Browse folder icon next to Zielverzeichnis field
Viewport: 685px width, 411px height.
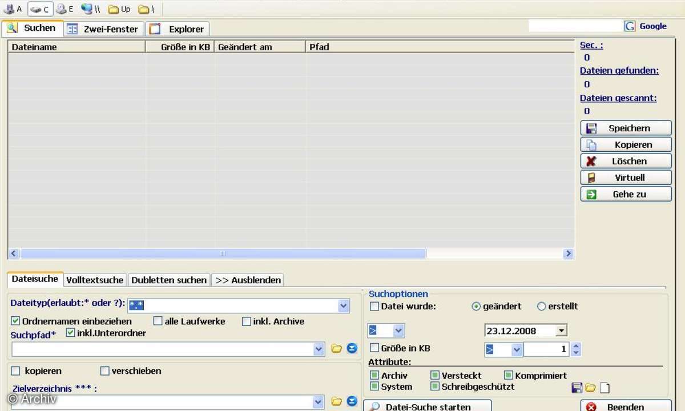tap(337, 401)
